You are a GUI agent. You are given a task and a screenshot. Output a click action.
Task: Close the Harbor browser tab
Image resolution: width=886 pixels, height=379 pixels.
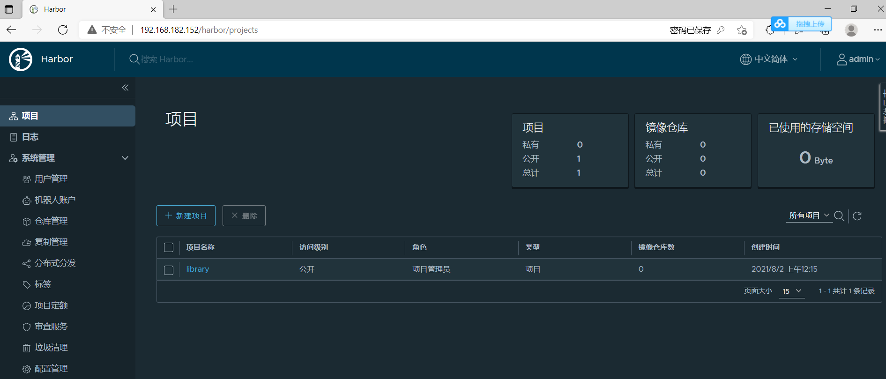pos(153,9)
